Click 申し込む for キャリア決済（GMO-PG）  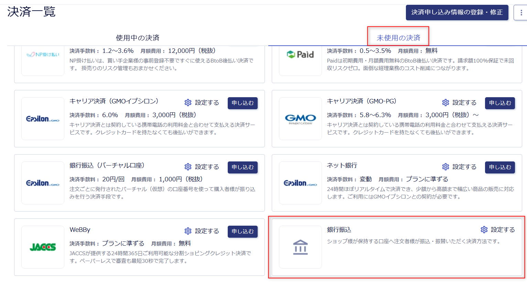pyautogui.click(x=500, y=103)
